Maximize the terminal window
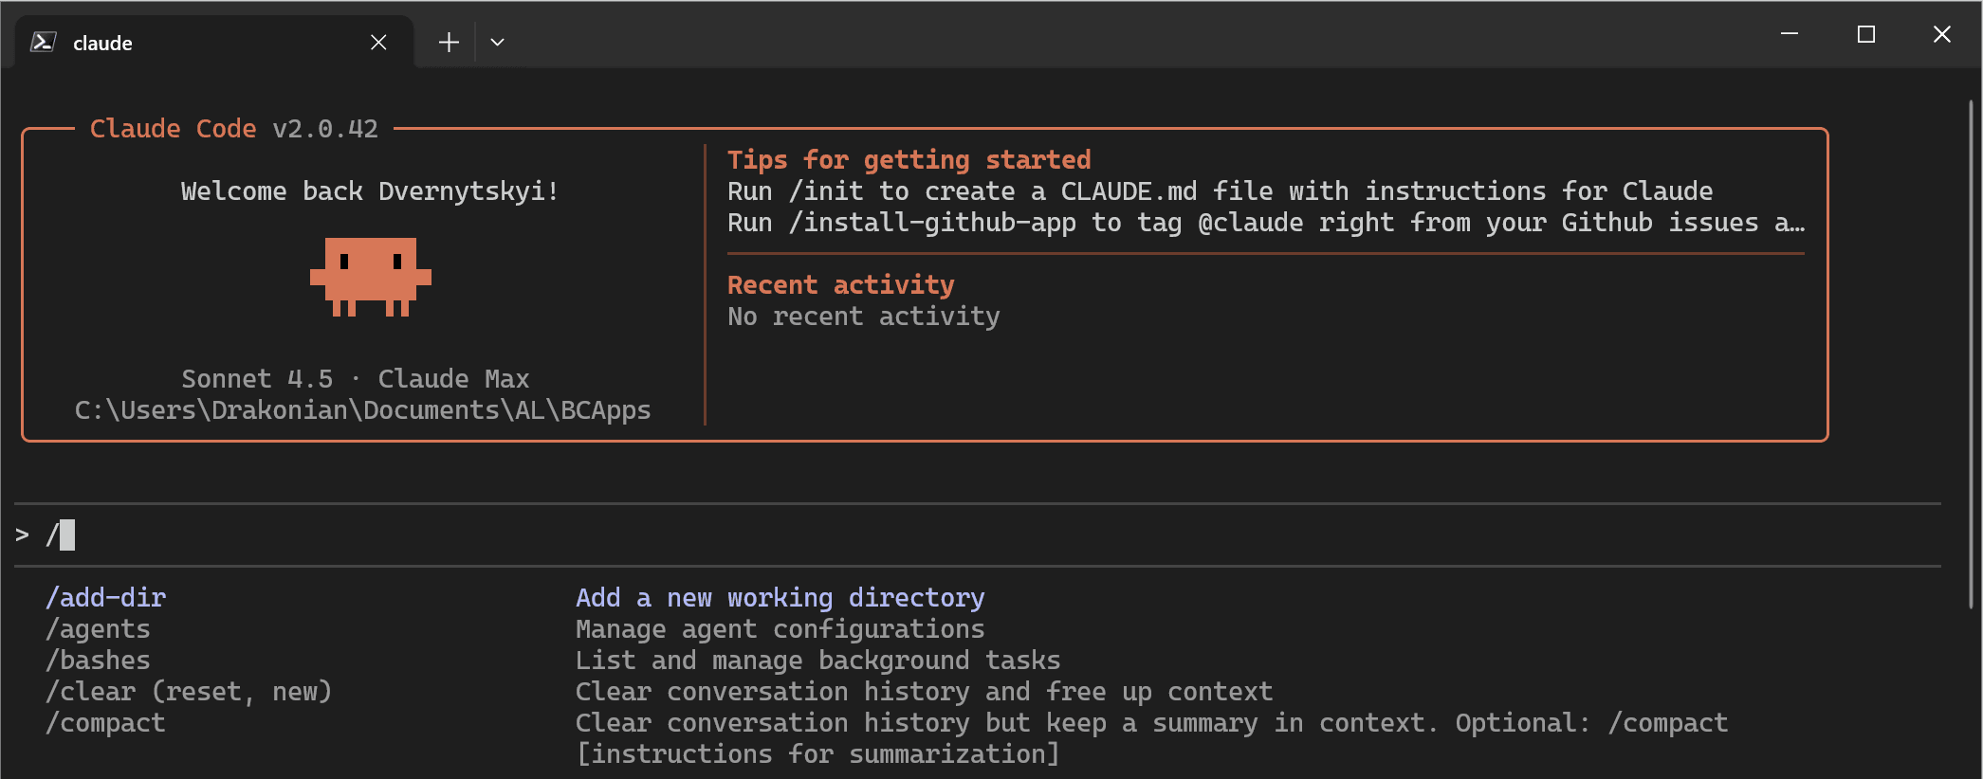 (x=1865, y=35)
